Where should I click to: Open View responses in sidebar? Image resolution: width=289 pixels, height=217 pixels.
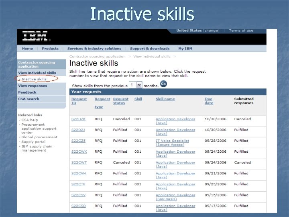[33, 86]
